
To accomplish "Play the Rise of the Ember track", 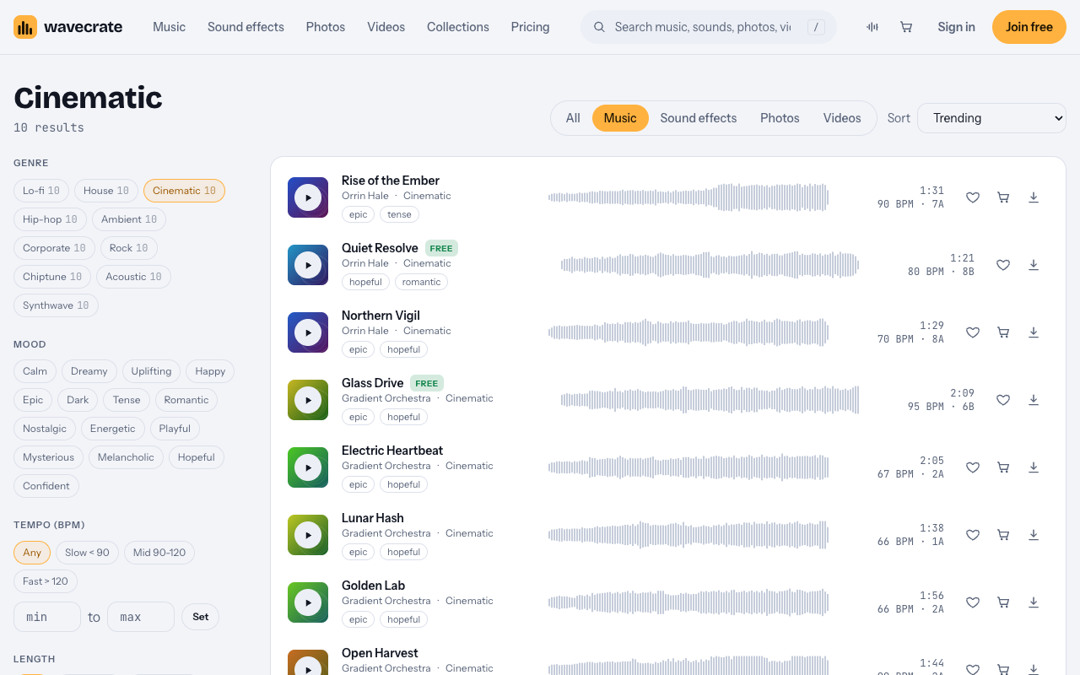I will pos(308,197).
